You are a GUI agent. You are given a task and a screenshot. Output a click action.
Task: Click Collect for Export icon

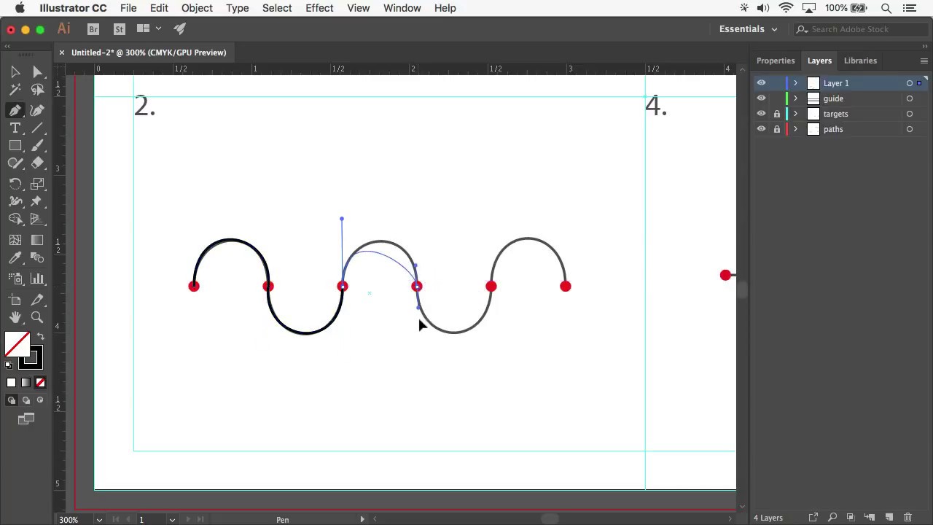(x=813, y=518)
